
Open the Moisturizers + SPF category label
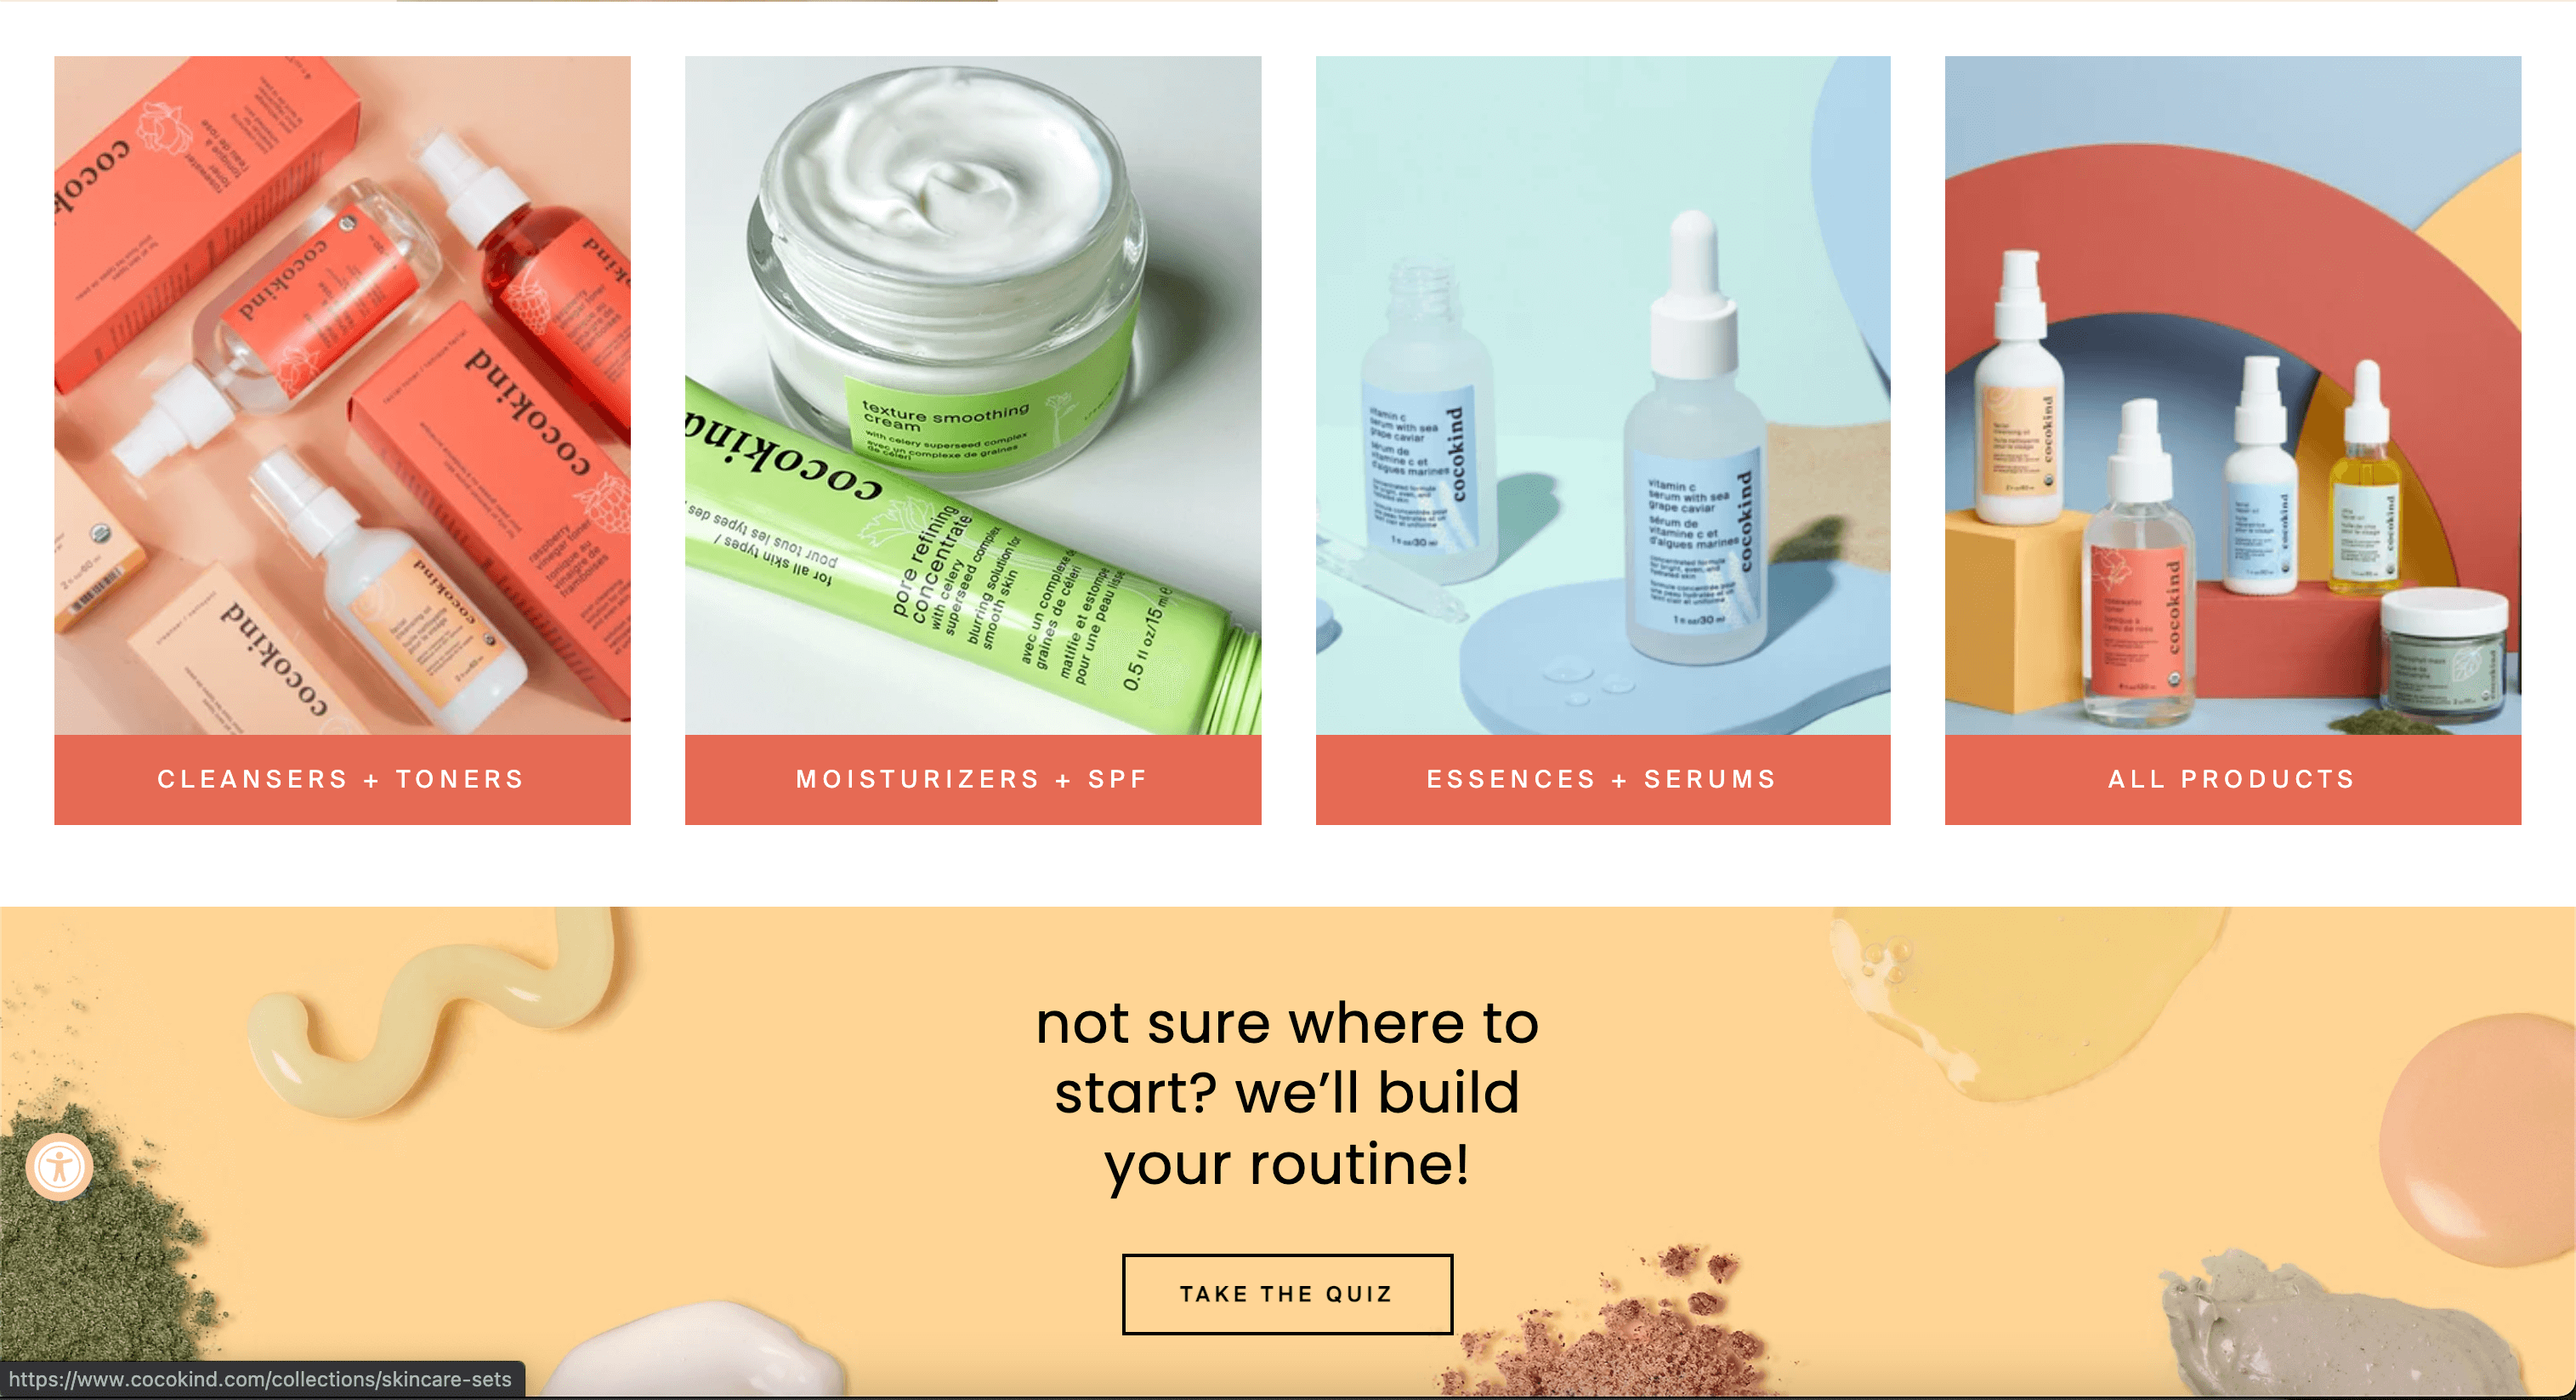[x=972, y=778]
